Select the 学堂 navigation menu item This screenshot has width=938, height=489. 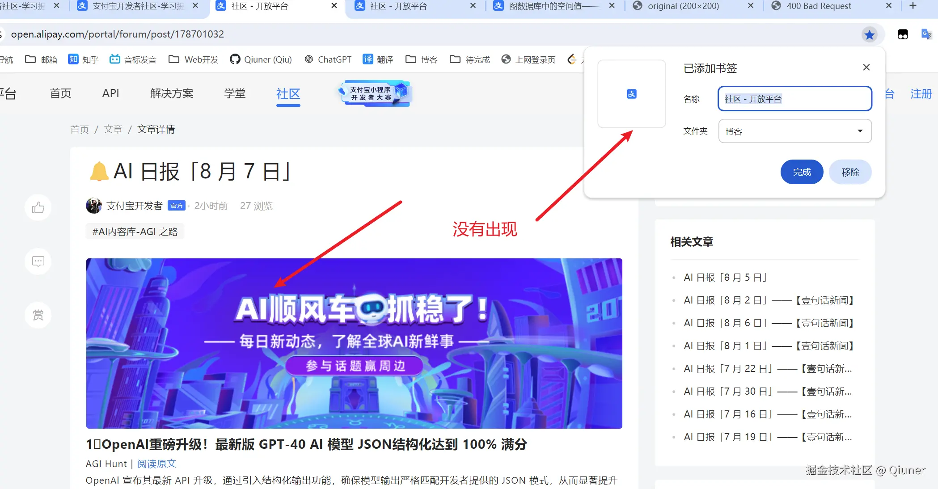point(235,93)
